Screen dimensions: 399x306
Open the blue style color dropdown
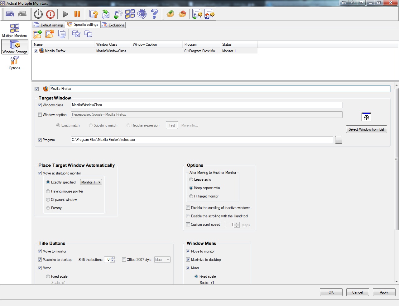click(162, 260)
